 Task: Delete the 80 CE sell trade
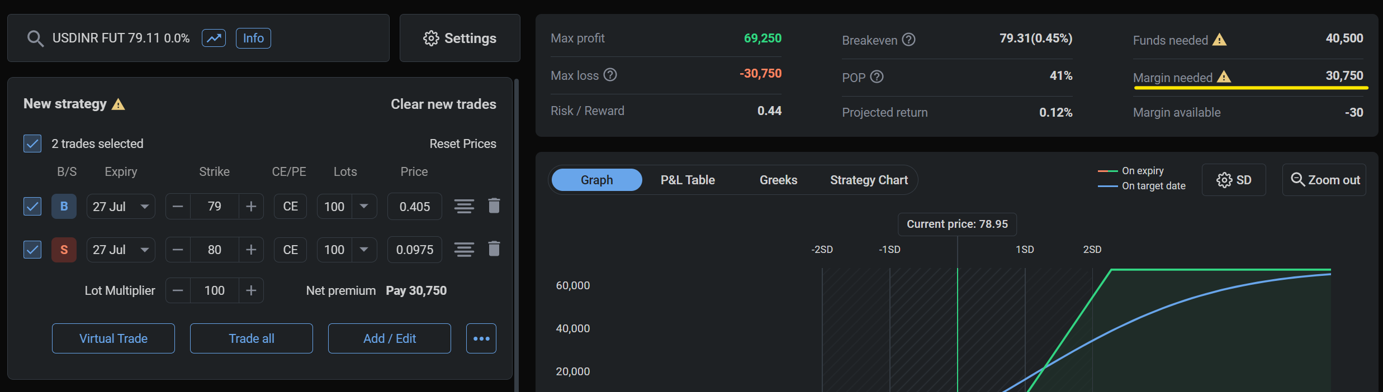coord(494,249)
